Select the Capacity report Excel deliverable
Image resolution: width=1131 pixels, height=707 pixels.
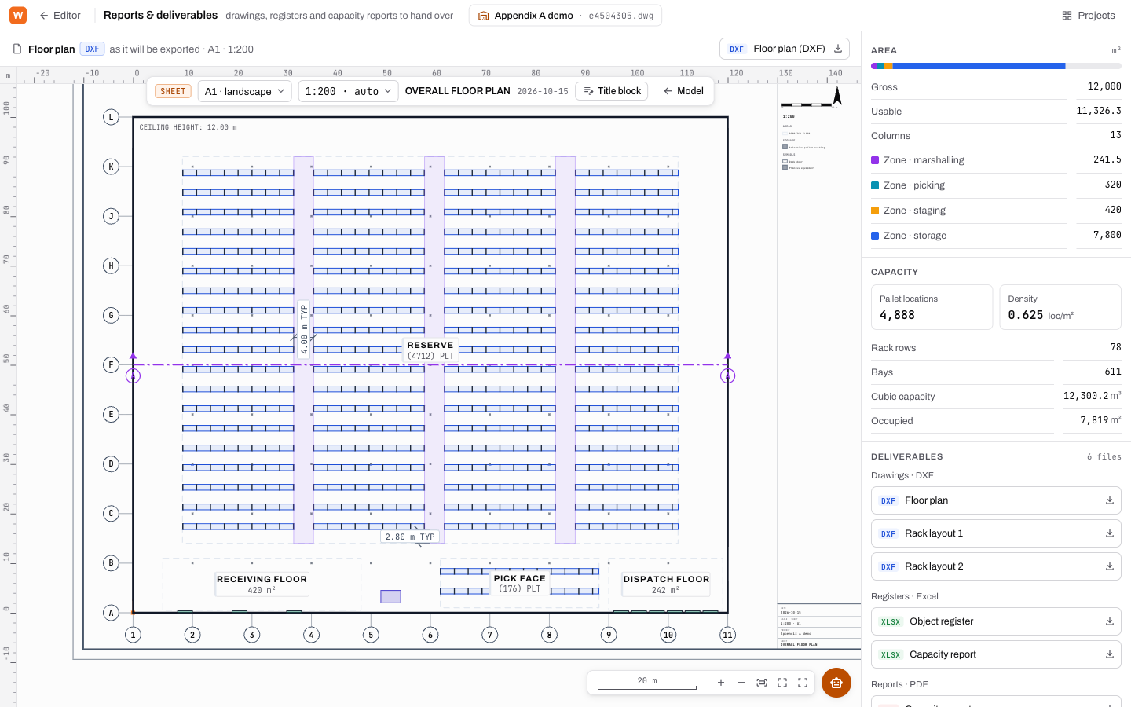coord(996,654)
